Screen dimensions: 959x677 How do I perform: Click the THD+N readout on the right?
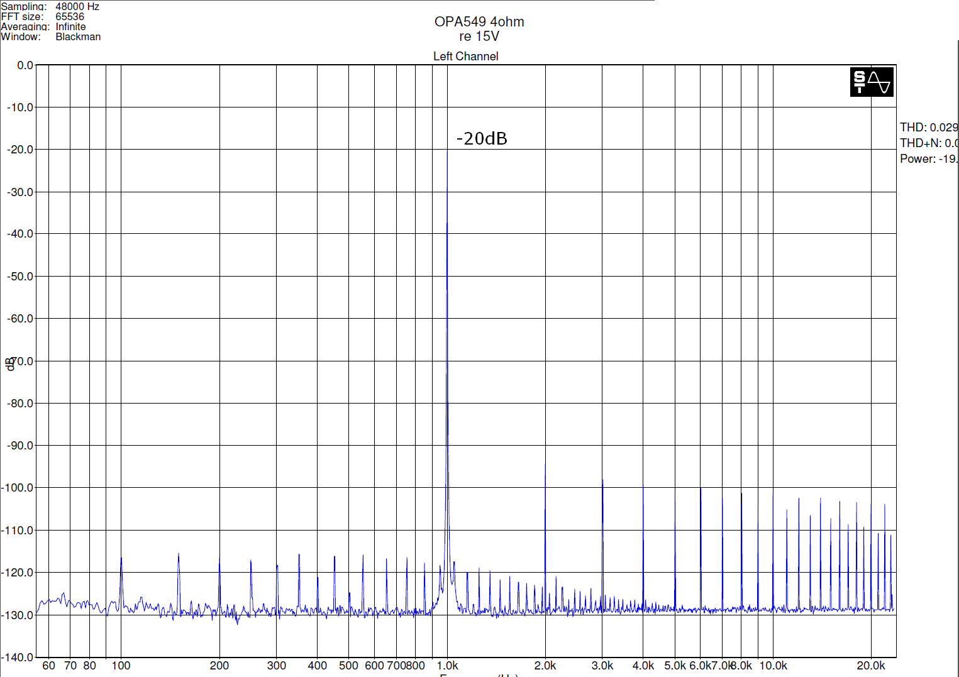[929, 143]
